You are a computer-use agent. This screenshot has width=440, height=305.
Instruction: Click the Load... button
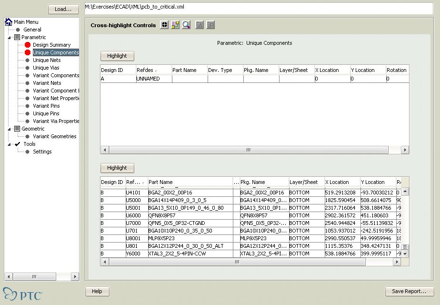coord(63,9)
